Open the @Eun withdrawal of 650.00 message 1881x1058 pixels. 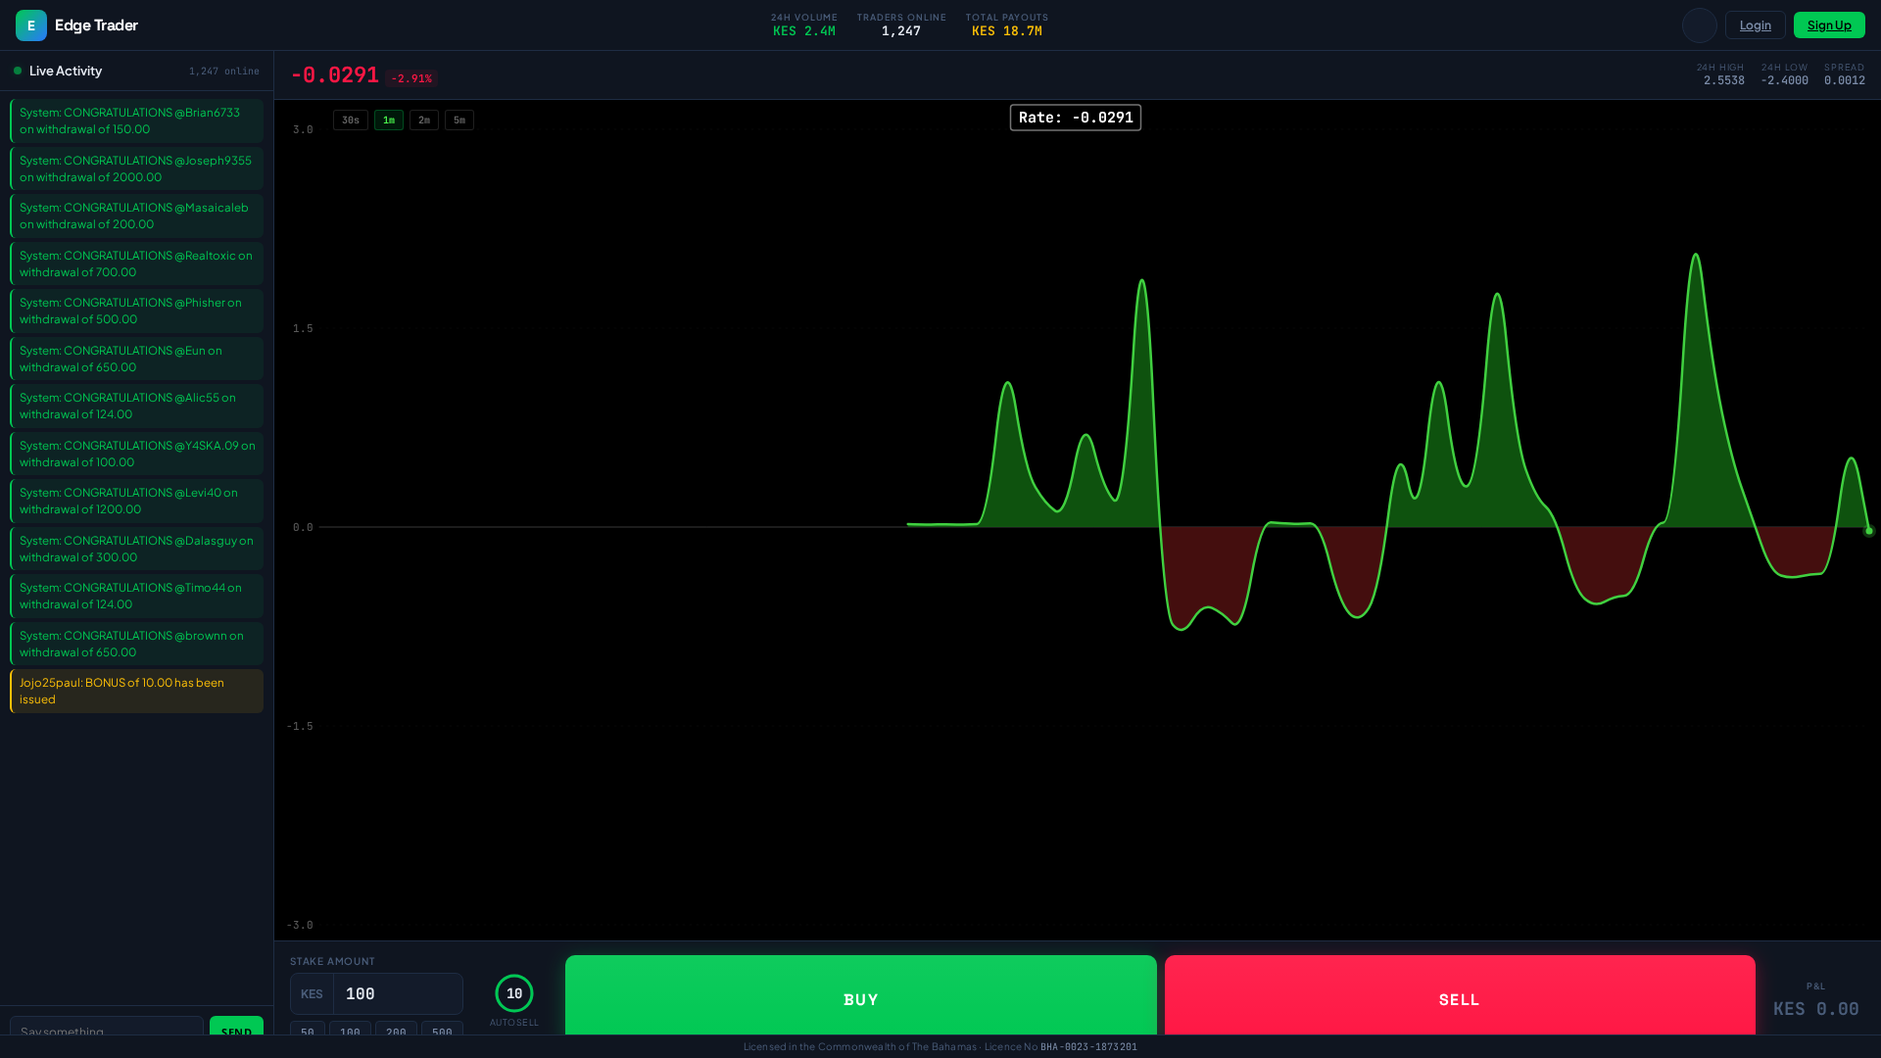(136, 359)
